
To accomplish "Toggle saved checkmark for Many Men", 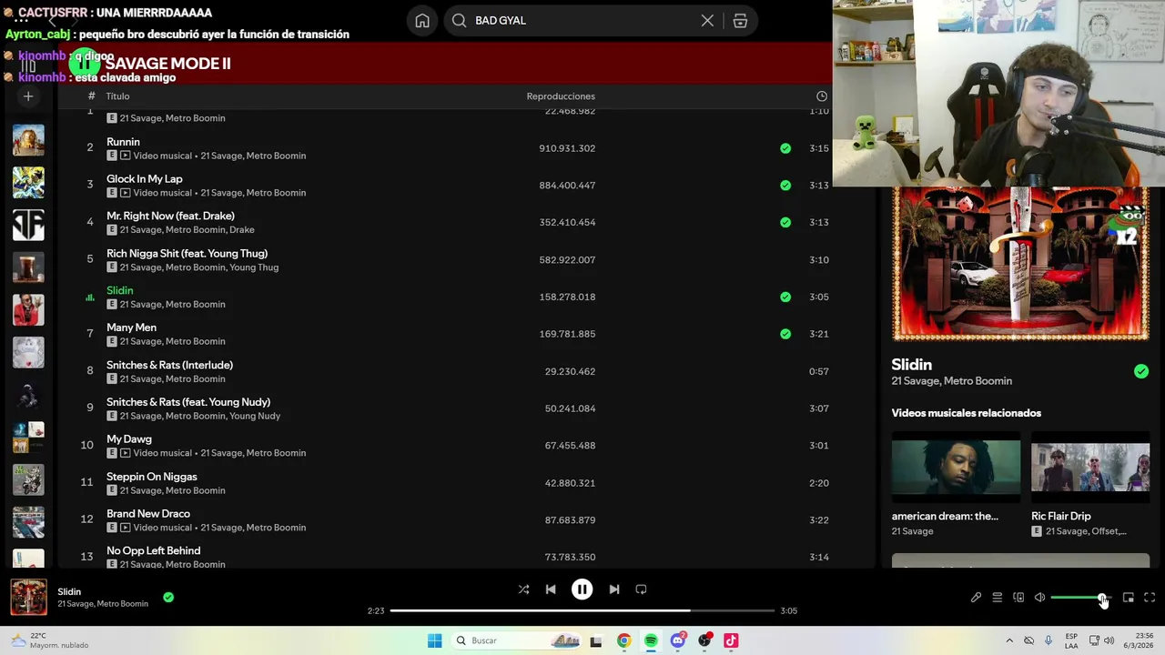I will click(785, 334).
